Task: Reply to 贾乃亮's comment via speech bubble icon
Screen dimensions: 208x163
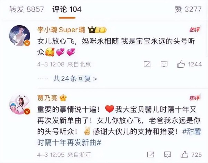Action: point(167,155)
